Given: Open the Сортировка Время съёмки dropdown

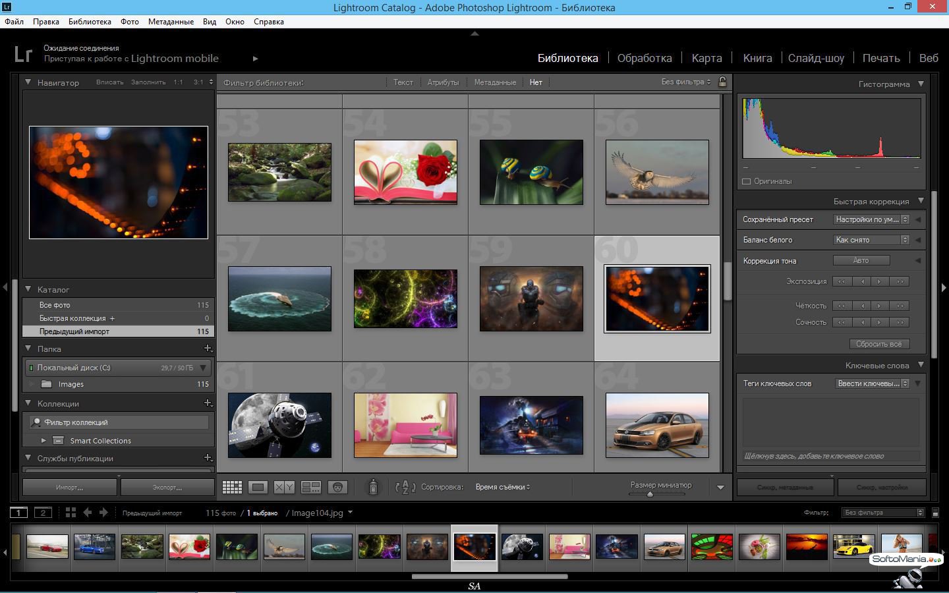Looking at the screenshot, I should pos(503,487).
